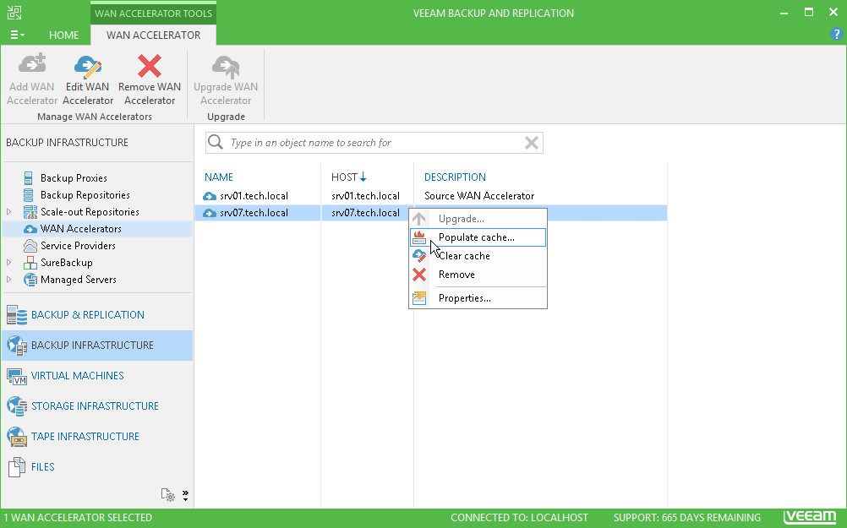Click the Managed Servers tree icon
Image resolution: width=847 pixels, height=528 pixels.
point(30,280)
